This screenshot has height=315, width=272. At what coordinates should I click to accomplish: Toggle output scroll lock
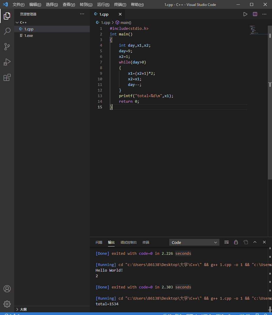pos(236,242)
